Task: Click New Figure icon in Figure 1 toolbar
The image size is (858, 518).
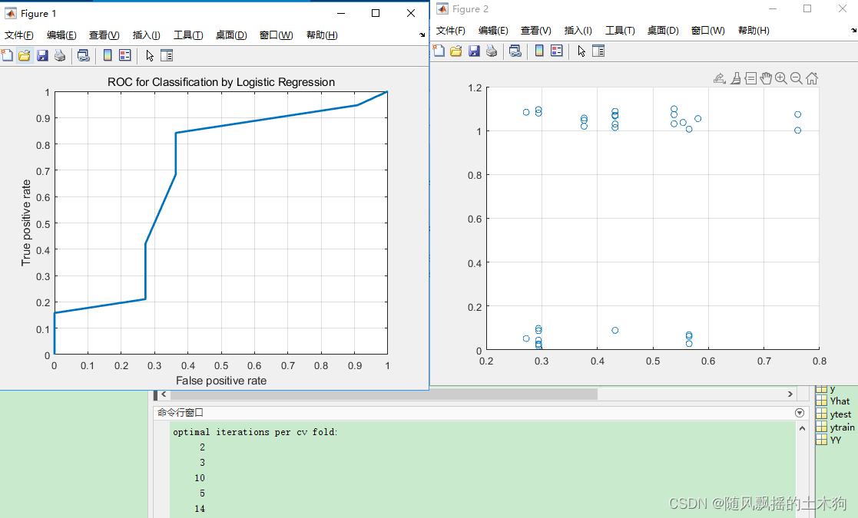Action: click(7, 55)
